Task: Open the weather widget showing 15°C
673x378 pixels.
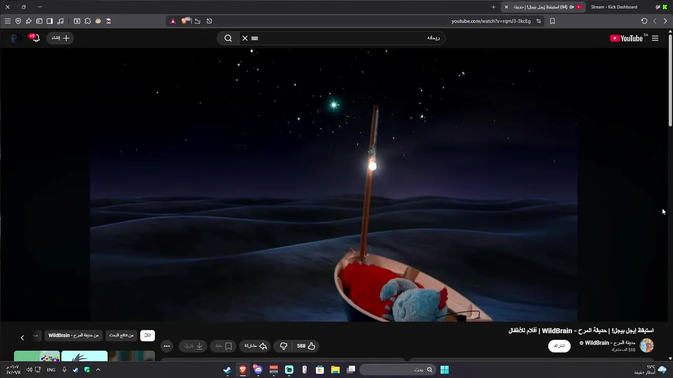Action: 651,370
